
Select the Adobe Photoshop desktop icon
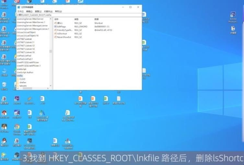point(233,17)
